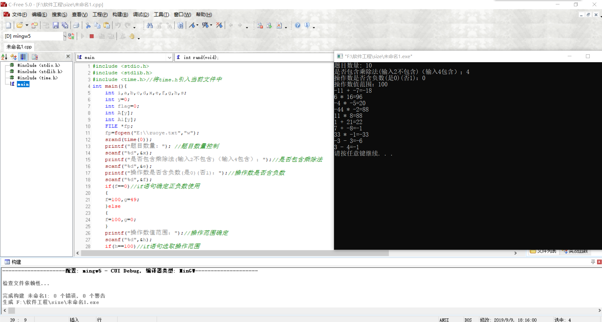Select the main function in symbol tree
The image size is (602, 322).
pos(23,84)
